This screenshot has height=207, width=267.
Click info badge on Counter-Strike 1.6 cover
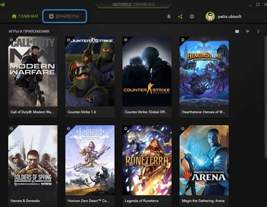click(69, 40)
